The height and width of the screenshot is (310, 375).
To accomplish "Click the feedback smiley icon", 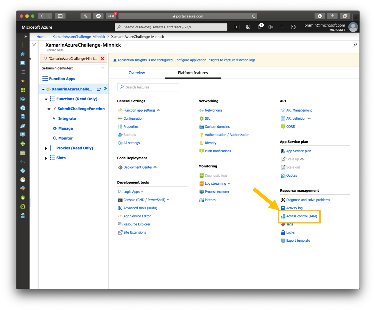I will (293, 27).
